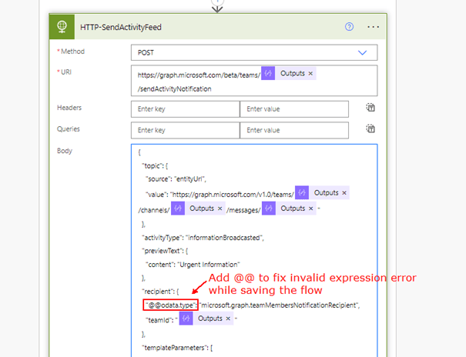Image resolution: width=466 pixels, height=357 pixels.
Task: Open the ellipsis menu of HTTP-SendActivityFeed
Action: 374,26
